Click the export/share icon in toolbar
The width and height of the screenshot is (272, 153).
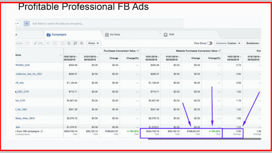pyautogui.click(x=75, y=43)
